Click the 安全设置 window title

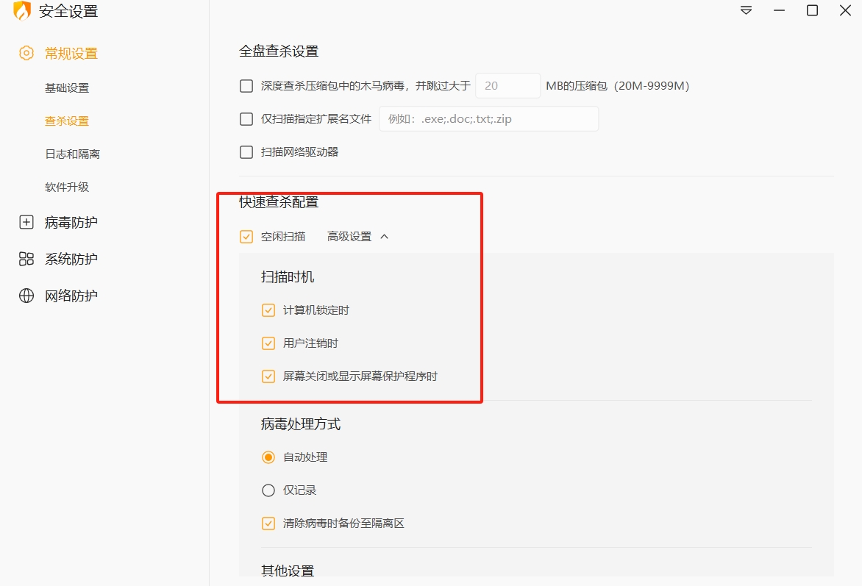[x=68, y=11]
